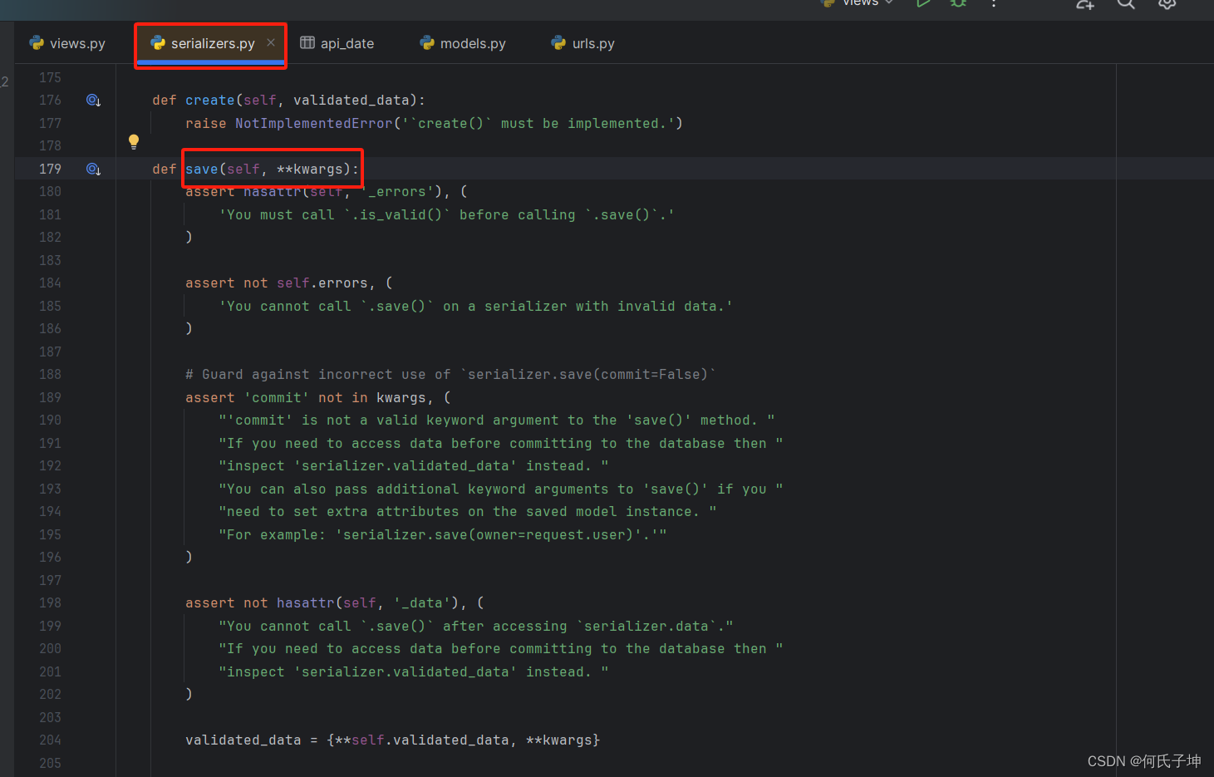Switch to the models.py tab
Image resolution: width=1214 pixels, height=777 pixels.
tap(471, 42)
